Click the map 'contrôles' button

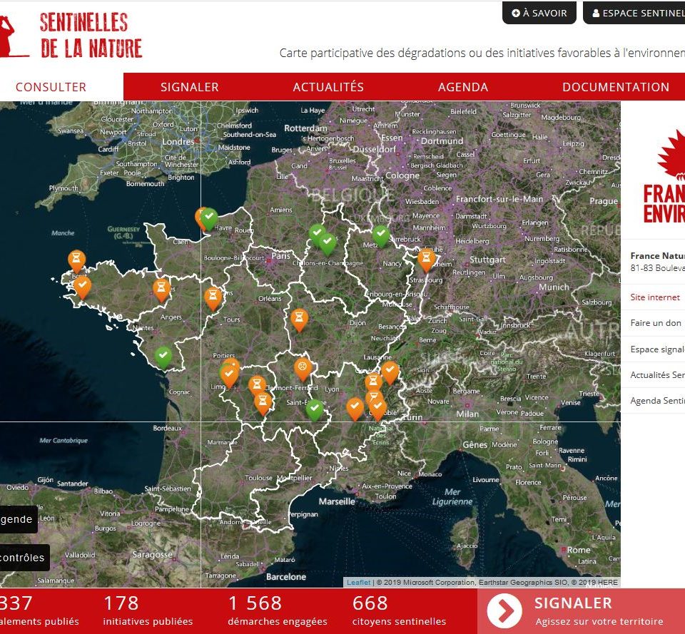[x=24, y=558]
